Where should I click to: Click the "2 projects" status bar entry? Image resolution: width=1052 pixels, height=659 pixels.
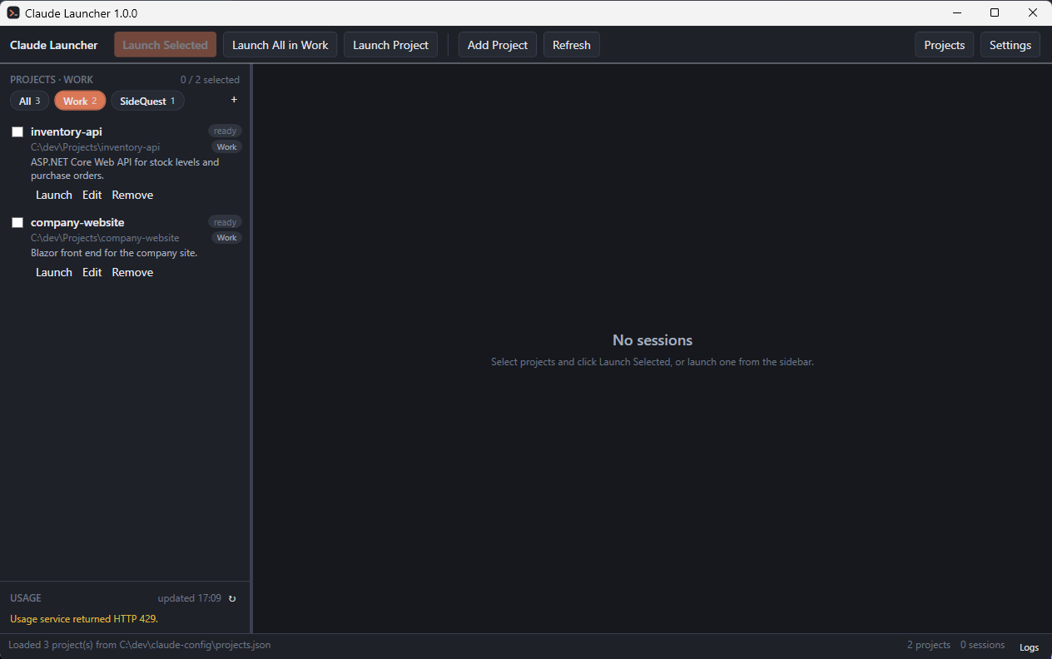(929, 645)
